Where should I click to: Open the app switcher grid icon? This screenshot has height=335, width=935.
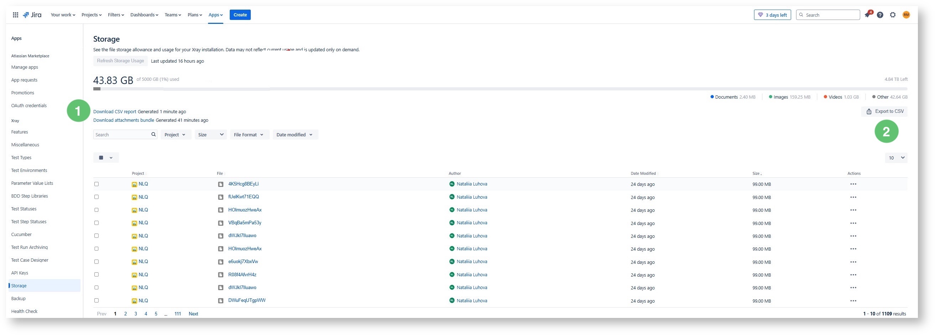pyautogui.click(x=16, y=15)
